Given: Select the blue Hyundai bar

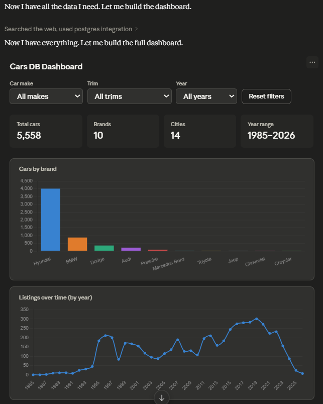Looking at the screenshot, I should 51,220.
